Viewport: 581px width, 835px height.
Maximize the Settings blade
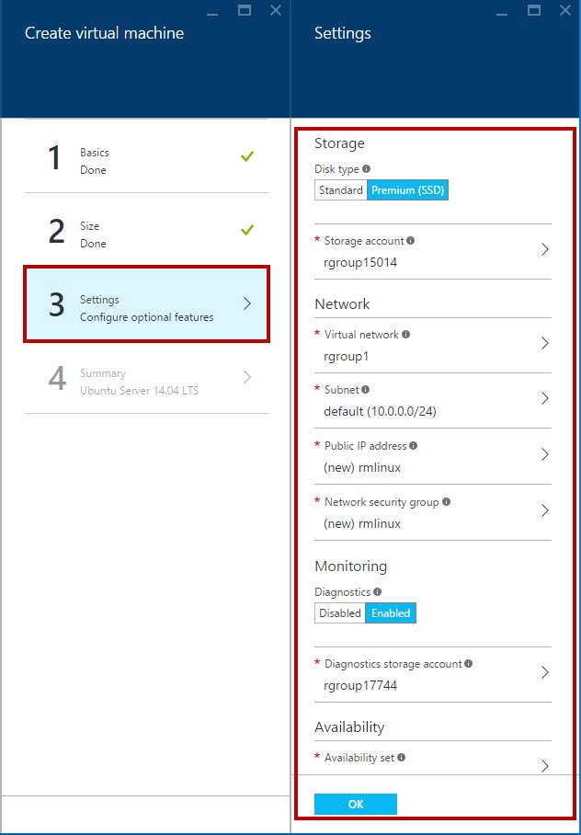click(x=534, y=10)
